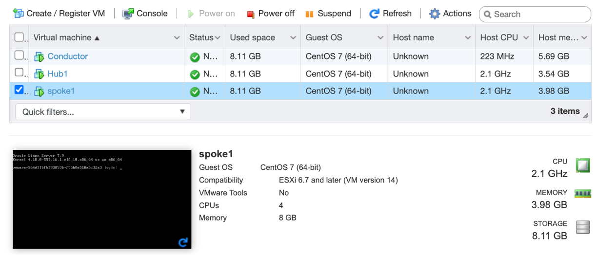
Task: Open the Quick filters dropdown
Action: click(x=103, y=112)
